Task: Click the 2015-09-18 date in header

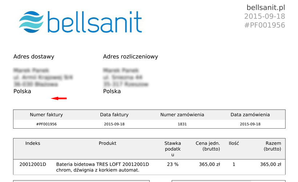Action: pyautogui.click(x=265, y=16)
